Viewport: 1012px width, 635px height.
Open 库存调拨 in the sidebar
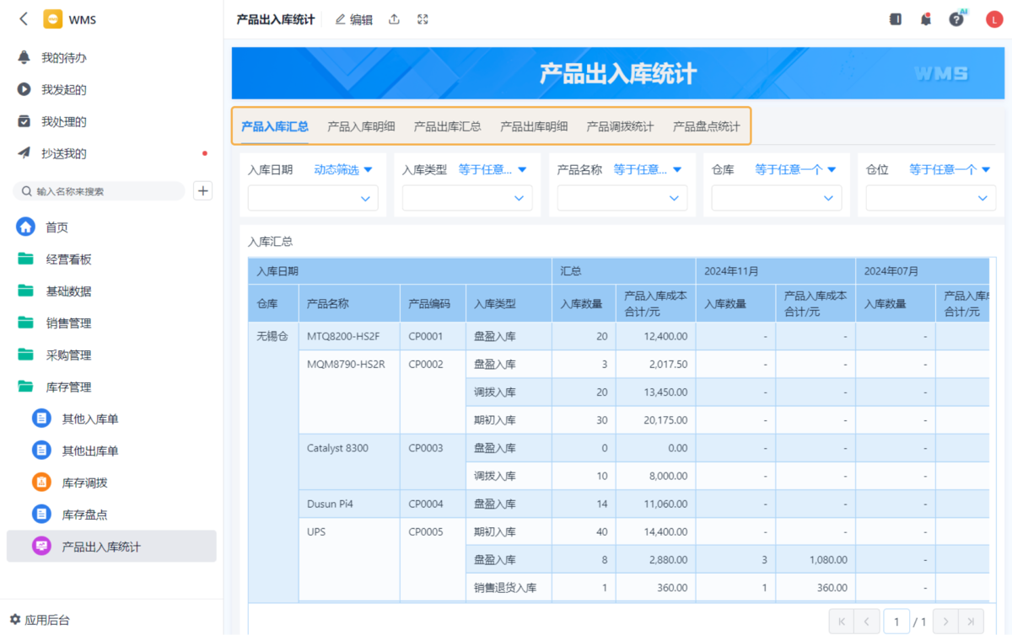84,483
